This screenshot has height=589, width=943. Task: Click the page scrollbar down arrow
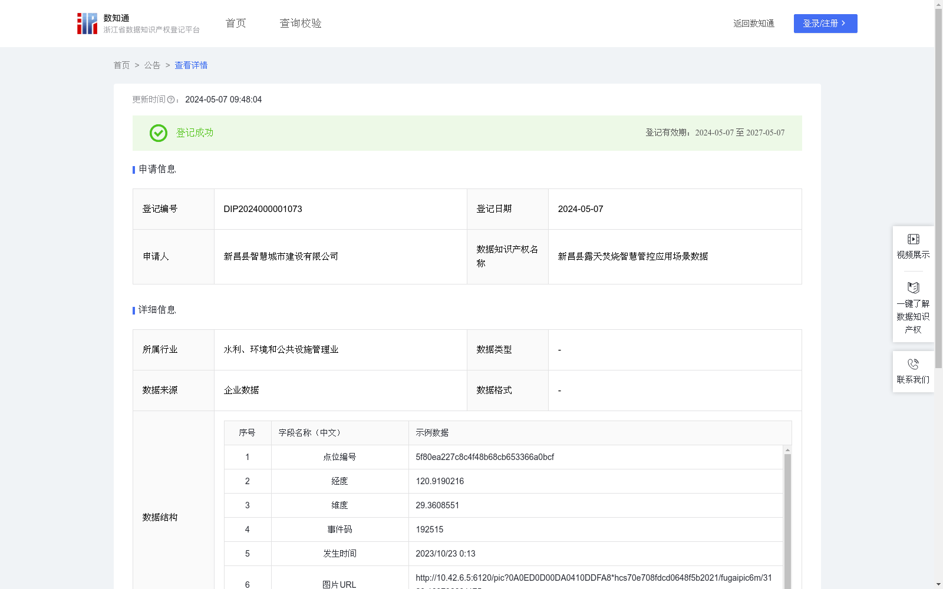[938, 584]
